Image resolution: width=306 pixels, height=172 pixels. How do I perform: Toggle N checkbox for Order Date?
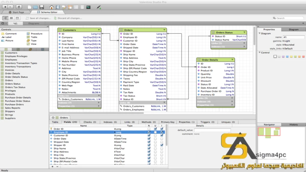[x=149, y=139]
